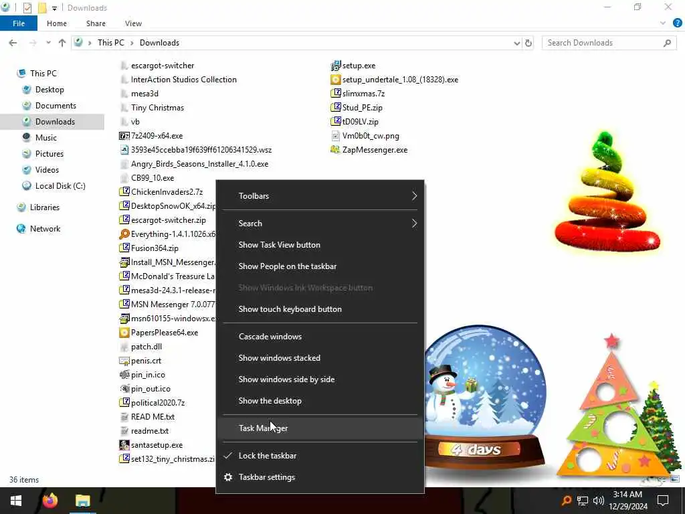Screen dimensions: 685x514
Task: Select the PapersPlease64.exe icon
Action: [124, 333]
